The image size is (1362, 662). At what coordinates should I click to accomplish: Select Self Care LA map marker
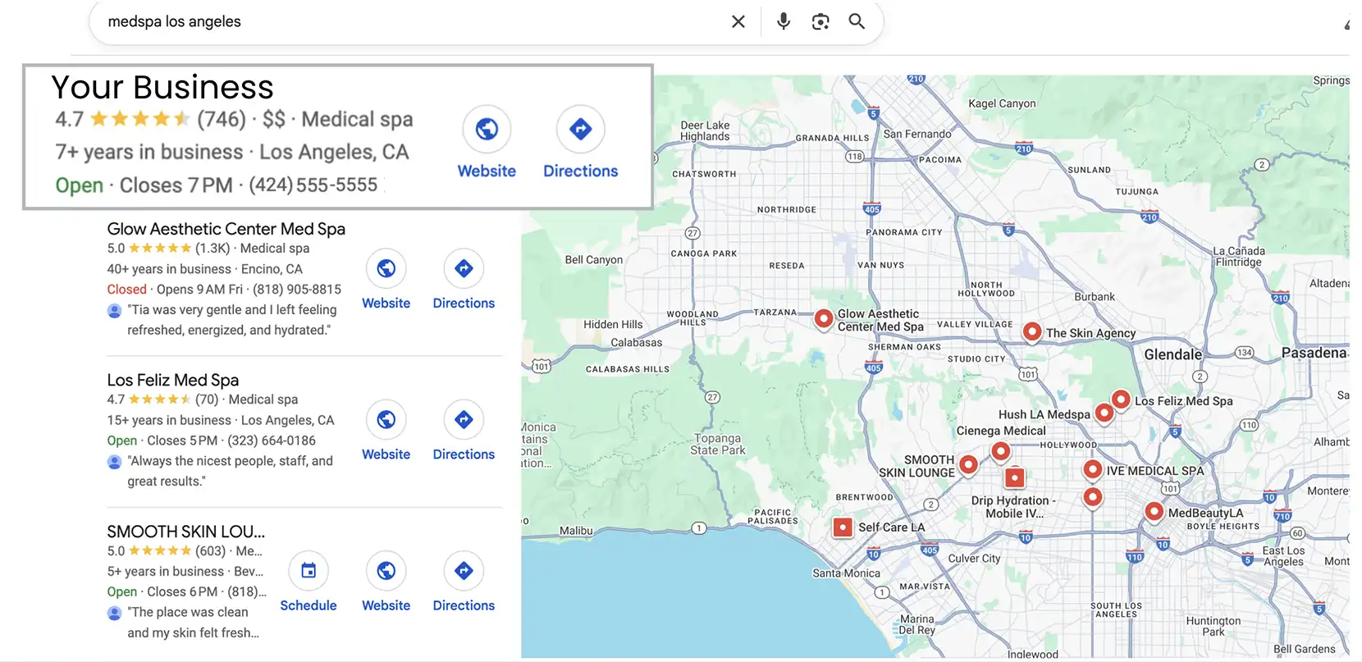[x=843, y=527]
